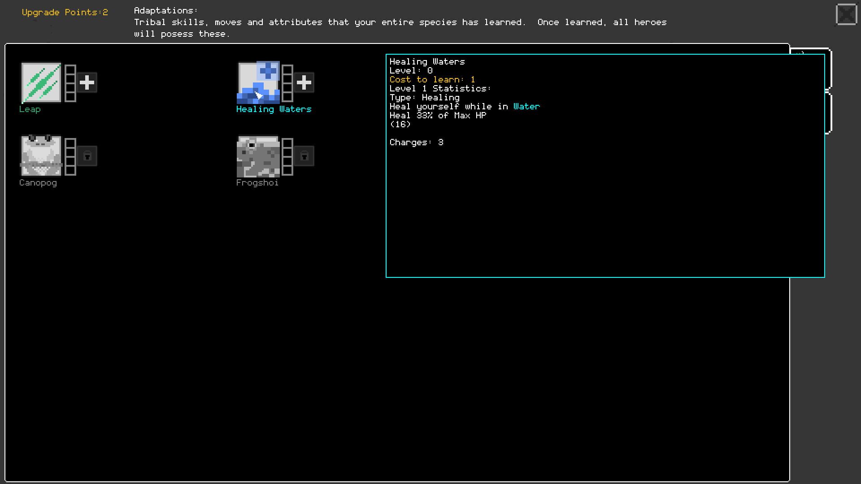Click the 'Cost to learn: 1' text
This screenshot has width=861, height=484.
coord(431,79)
